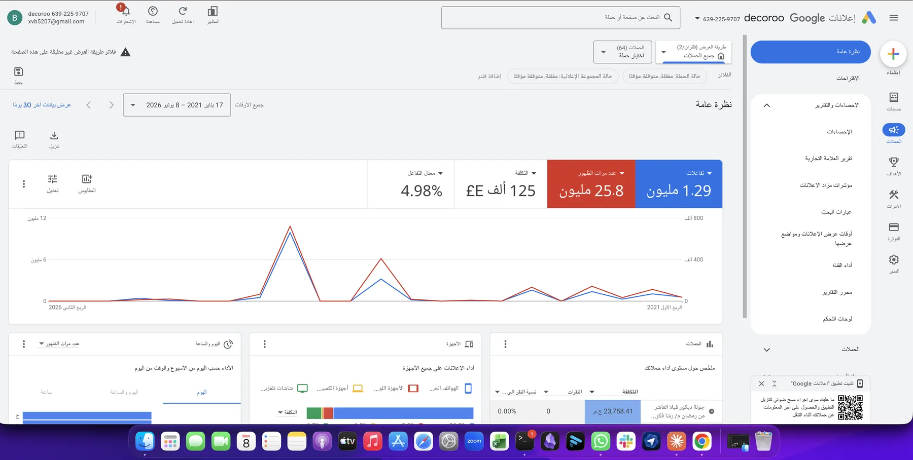Open Devices card three-dot menu
The image size is (913, 460).
[264, 344]
